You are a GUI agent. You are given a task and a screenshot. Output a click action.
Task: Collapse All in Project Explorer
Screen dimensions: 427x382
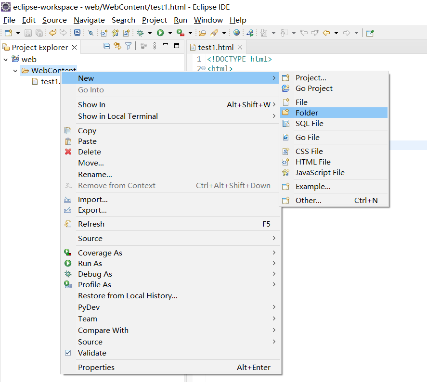(x=107, y=46)
